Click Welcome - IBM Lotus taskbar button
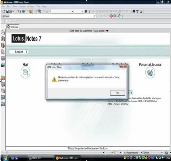Image resolution: width=171 pixels, height=161 pixels. click(68, 158)
